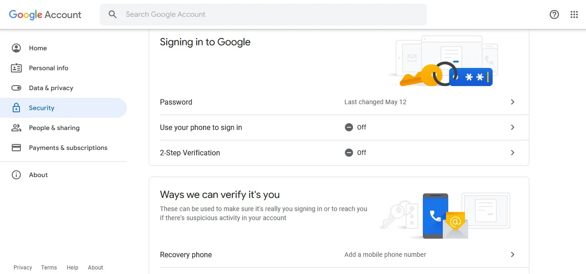The height and width of the screenshot is (274, 586).
Task: Click the Data & privacy toggle icon
Action: pos(16,88)
